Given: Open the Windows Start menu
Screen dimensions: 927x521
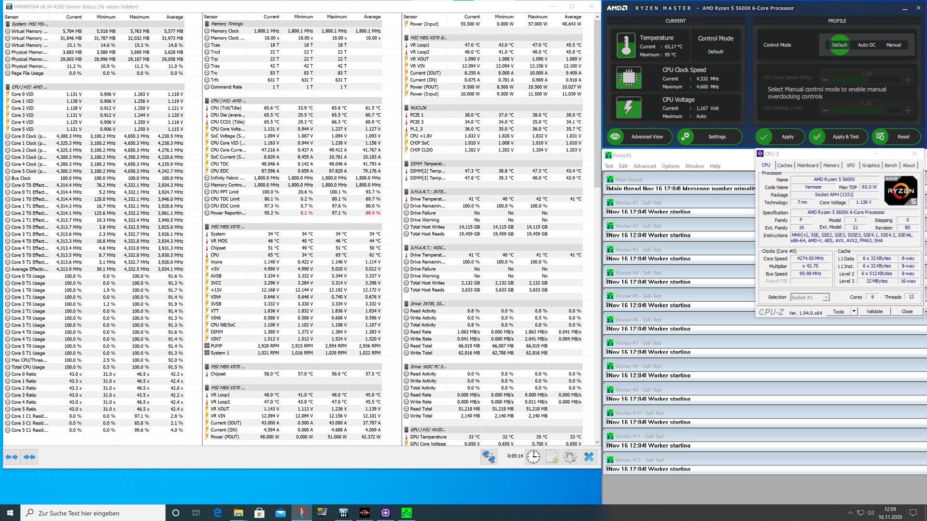Looking at the screenshot, I should coord(11,513).
